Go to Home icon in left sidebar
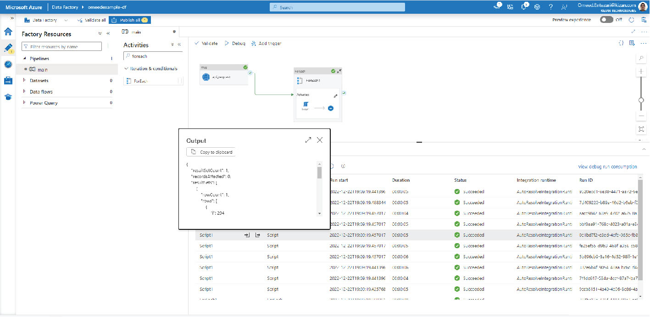Image resolution: width=650 pixels, height=317 pixels. click(x=8, y=32)
